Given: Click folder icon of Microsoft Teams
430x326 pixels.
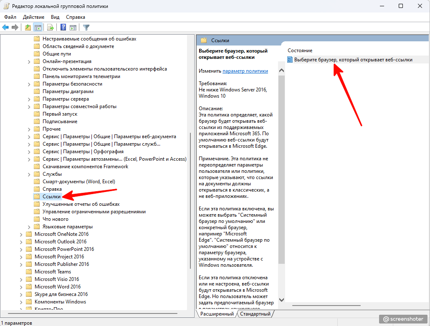Looking at the screenshot, I should (29, 272).
